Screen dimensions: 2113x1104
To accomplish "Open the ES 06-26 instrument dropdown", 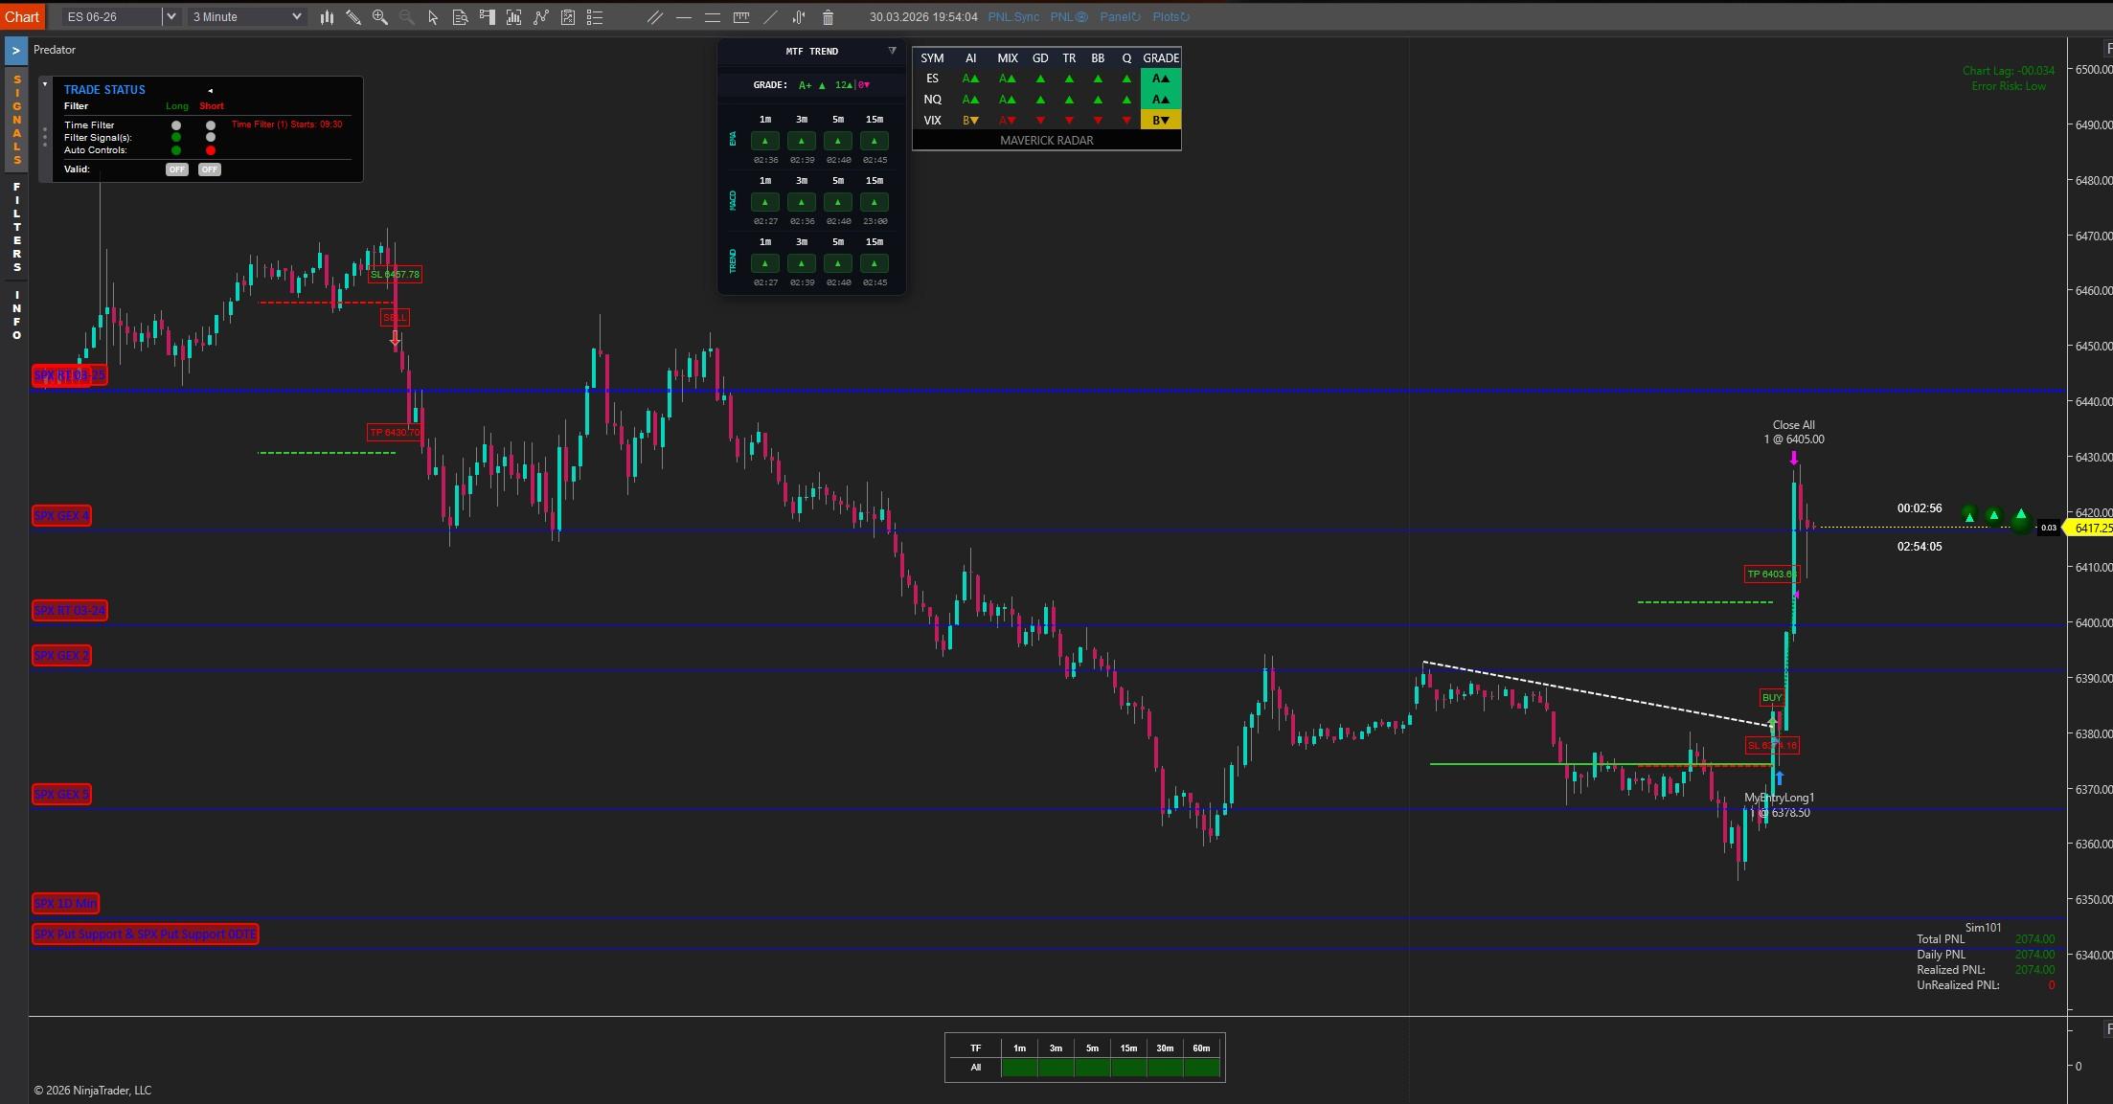I will point(170,17).
